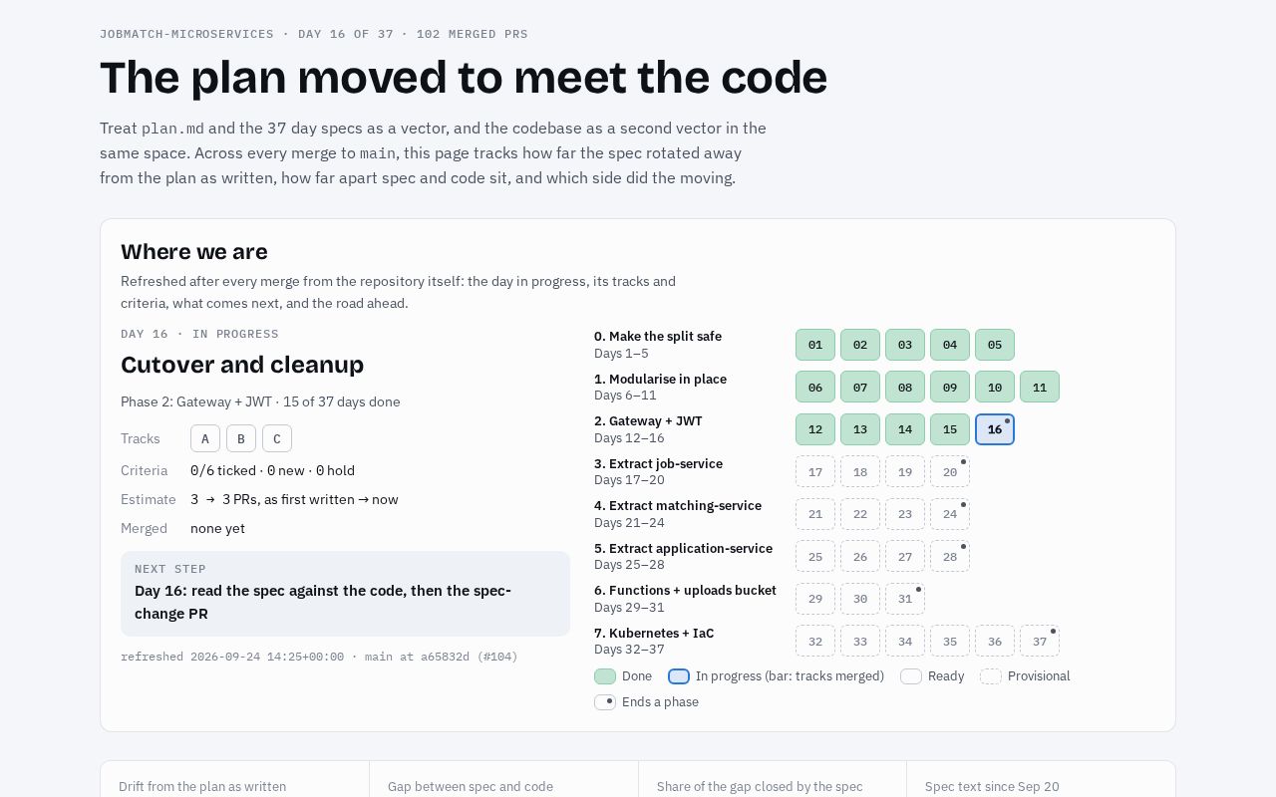Open provisional day 33 tile

[x=860, y=641]
